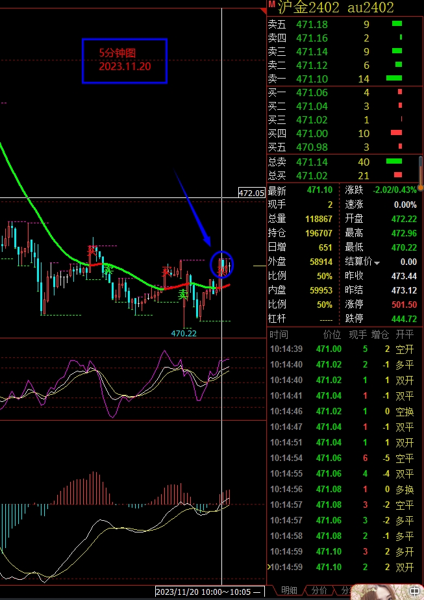Click the 470.22 low label on chart
The width and height of the screenshot is (424, 600).
[184, 333]
